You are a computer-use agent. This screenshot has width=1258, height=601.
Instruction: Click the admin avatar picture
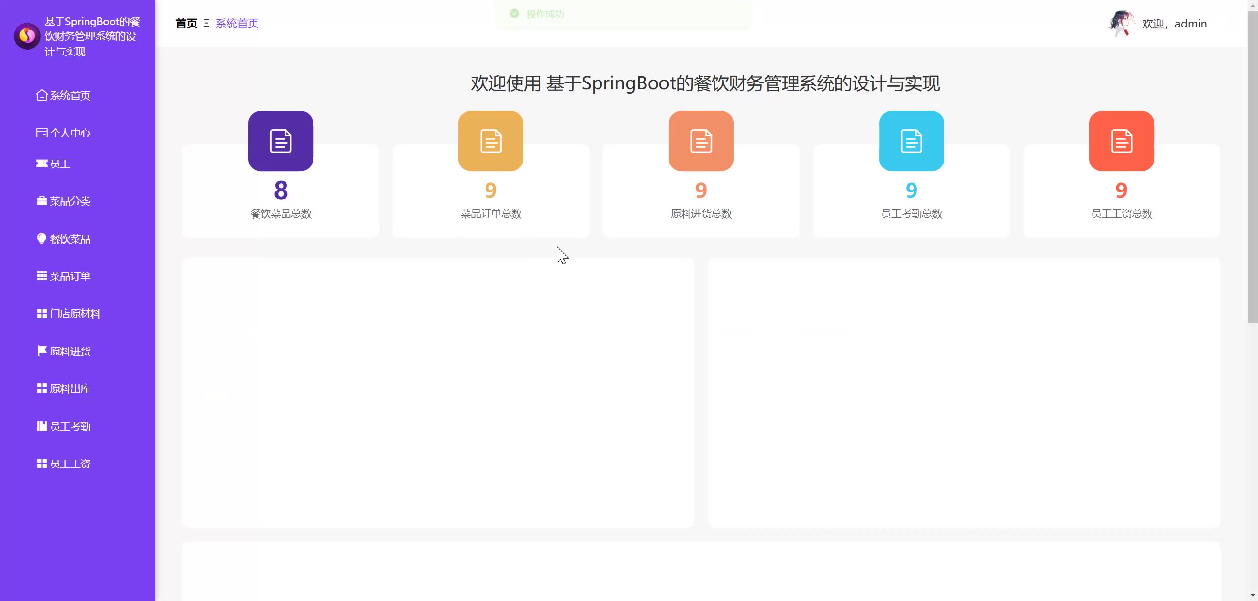pyautogui.click(x=1121, y=23)
